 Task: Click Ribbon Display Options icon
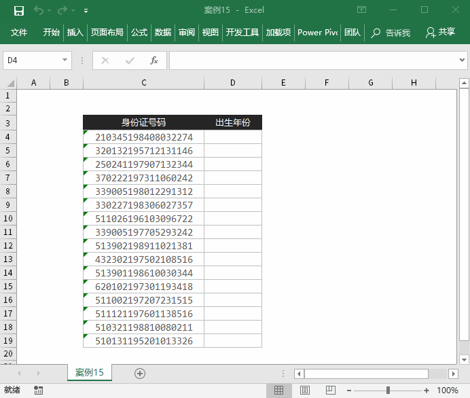[x=362, y=10]
